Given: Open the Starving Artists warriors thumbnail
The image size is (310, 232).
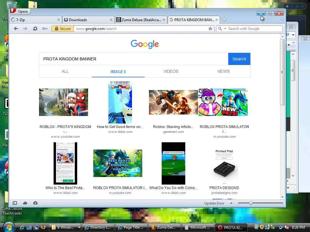Looking at the screenshot, I should (x=173, y=102).
